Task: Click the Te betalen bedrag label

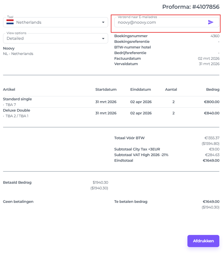Action: click(131, 201)
